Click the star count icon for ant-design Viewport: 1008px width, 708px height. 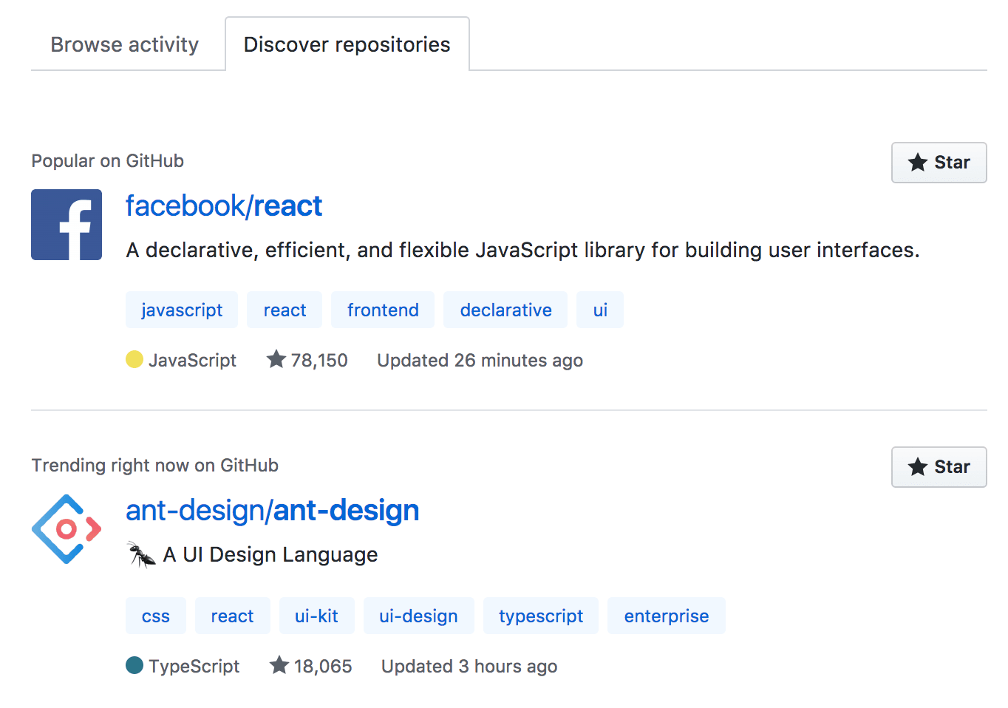tap(279, 666)
